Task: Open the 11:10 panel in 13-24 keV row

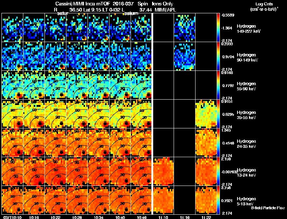Action: coord(164,171)
